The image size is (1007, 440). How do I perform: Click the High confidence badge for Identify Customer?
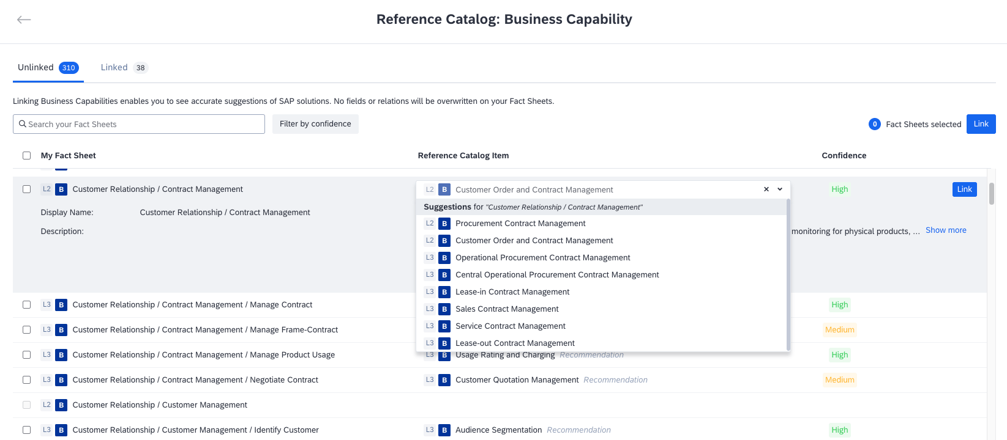tap(840, 430)
